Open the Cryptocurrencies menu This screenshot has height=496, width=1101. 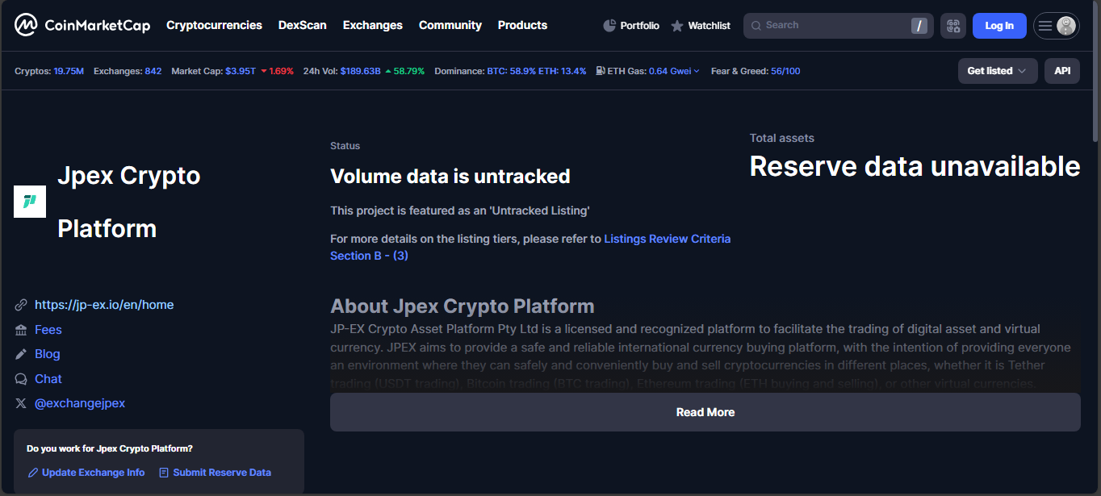[214, 25]
